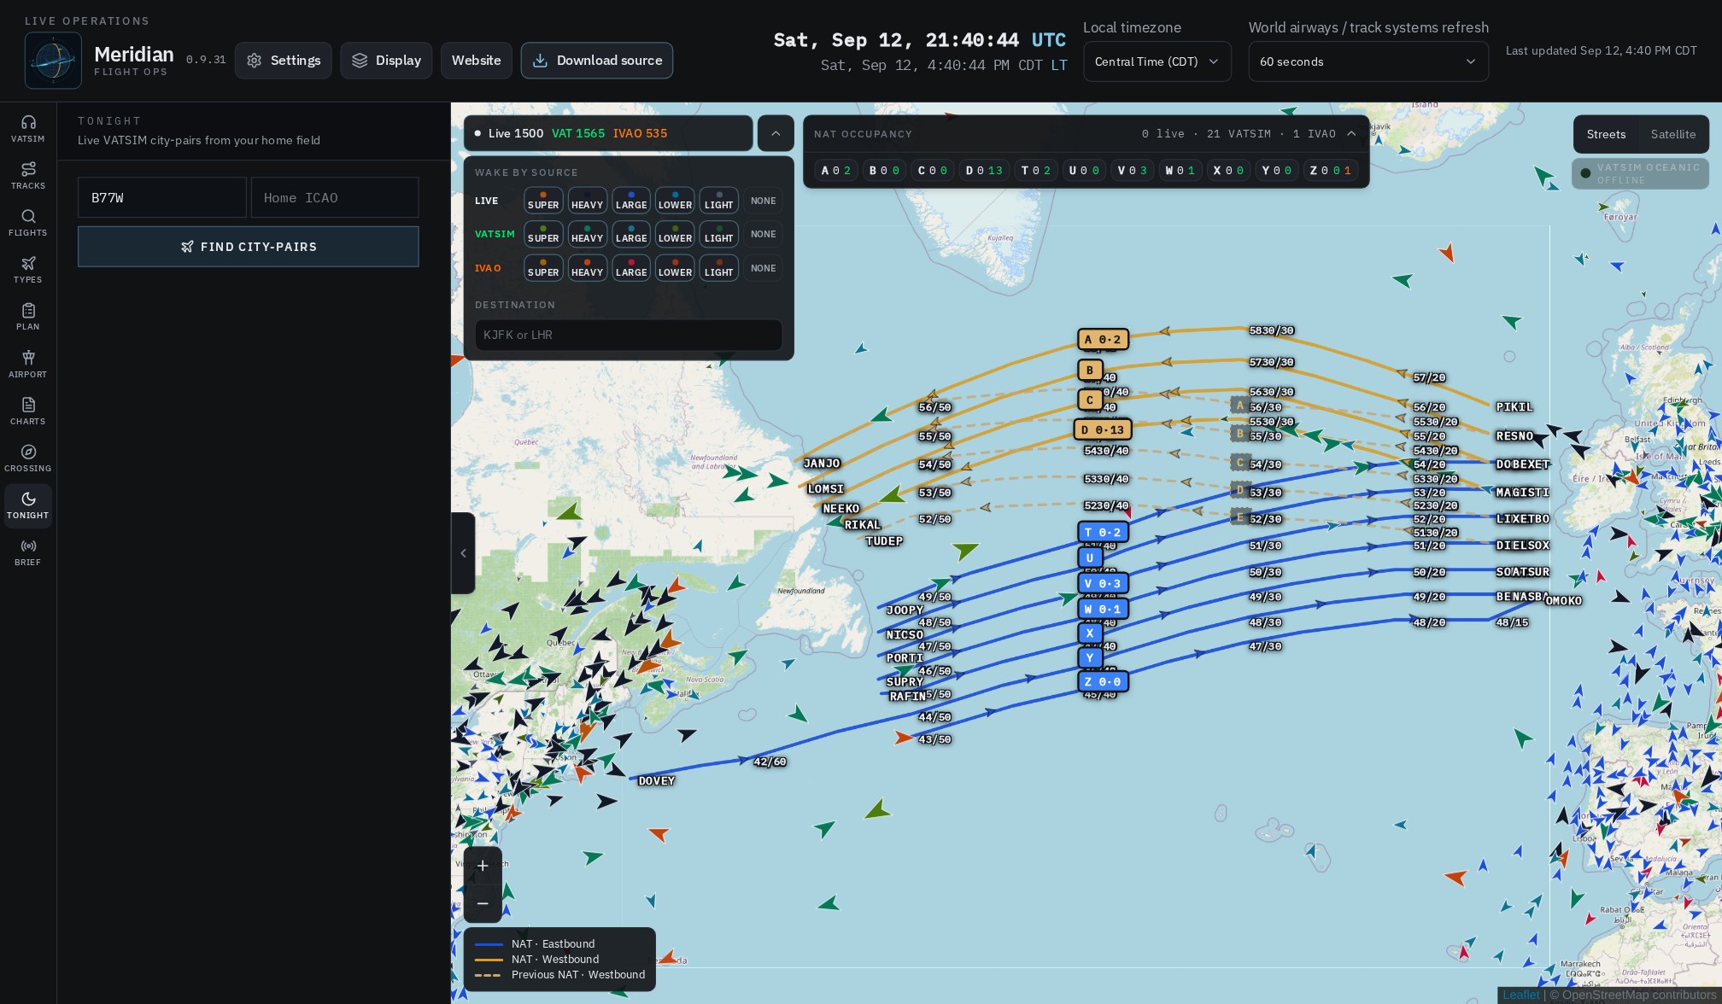1722x1004 pixels.
Task: Open the Tracks sidebar section
Action: pyautogui.click(x=27, y=175)
